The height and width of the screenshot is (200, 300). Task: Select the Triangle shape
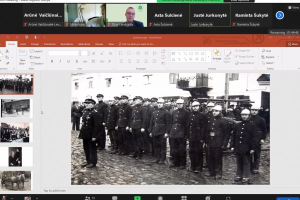173,59
